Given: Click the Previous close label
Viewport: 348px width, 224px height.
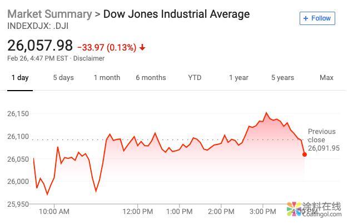Looking at the screenshot, I should click(322, 136).
